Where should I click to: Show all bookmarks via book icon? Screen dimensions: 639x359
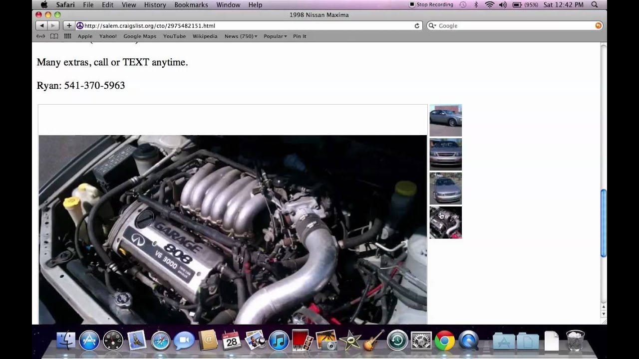pyautogui.click(x=54, y=36)
